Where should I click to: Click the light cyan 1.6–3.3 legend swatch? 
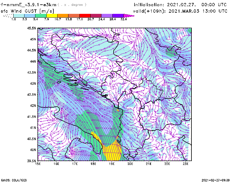point(19,16)
